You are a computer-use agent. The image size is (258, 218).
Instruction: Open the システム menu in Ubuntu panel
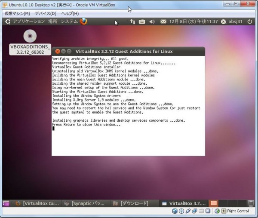69,21
